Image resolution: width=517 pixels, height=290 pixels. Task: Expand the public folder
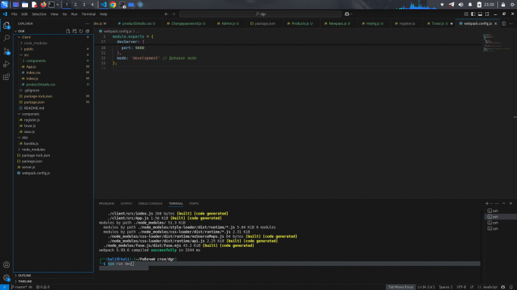pos(53,49)
